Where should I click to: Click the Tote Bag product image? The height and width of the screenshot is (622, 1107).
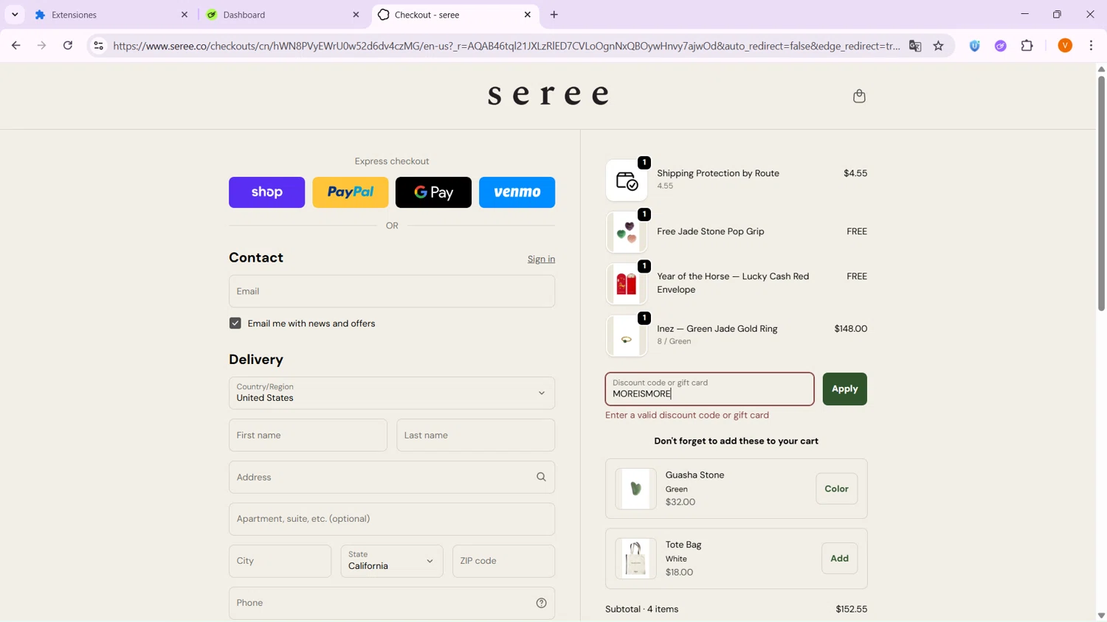635,559
